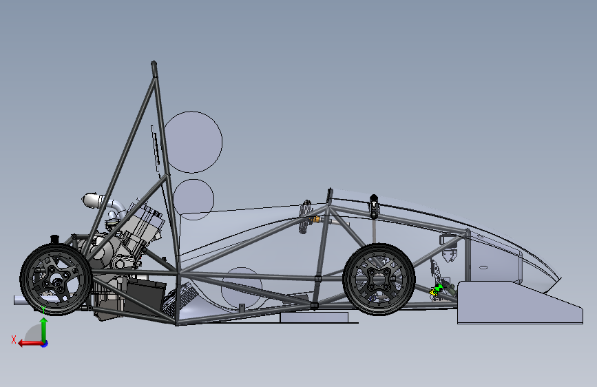Click the green and yellow pedal component

(x=436, y=290)
